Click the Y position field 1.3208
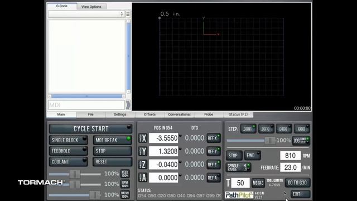The height and width of the screenshot is (201, 357). [163, 151]
